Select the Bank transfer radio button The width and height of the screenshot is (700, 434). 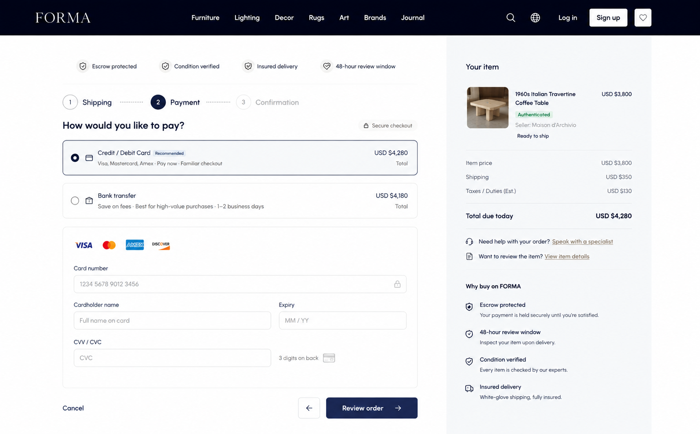75,201
